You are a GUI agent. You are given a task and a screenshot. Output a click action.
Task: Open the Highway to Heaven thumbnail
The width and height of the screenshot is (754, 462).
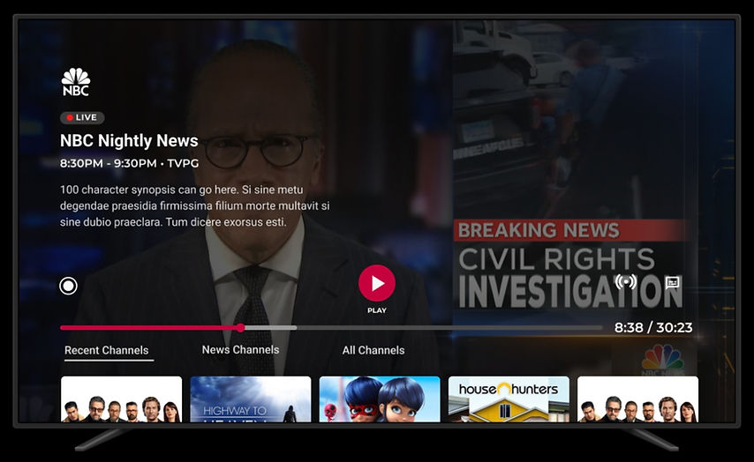coord(251,399)
